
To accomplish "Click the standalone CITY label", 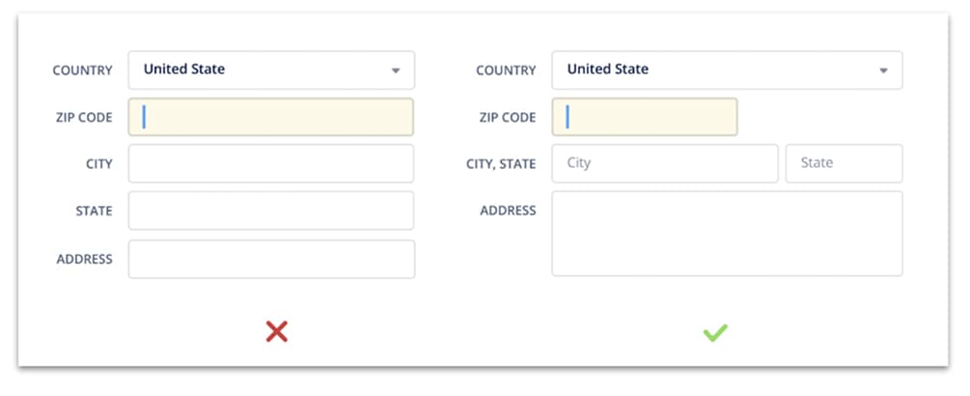I will click(98, 164).
